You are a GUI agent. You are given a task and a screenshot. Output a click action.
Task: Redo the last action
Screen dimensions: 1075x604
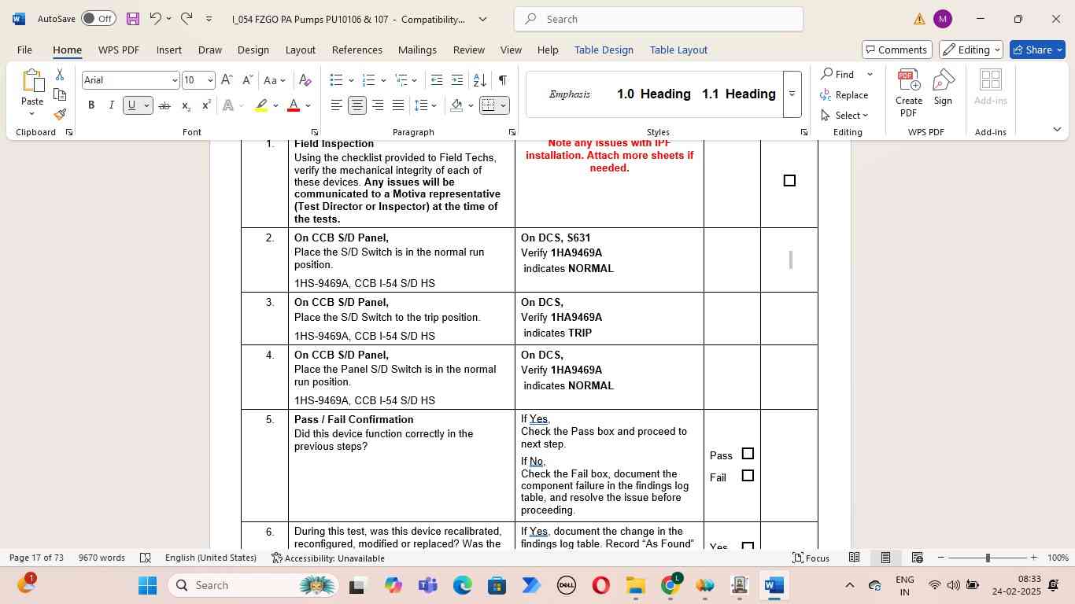[187, 19]
